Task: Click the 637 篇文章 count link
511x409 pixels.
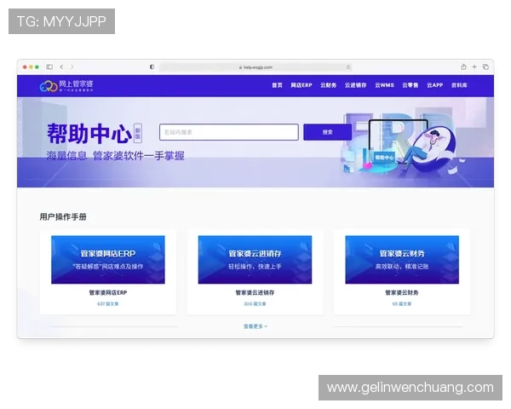Action: point(108,303)
